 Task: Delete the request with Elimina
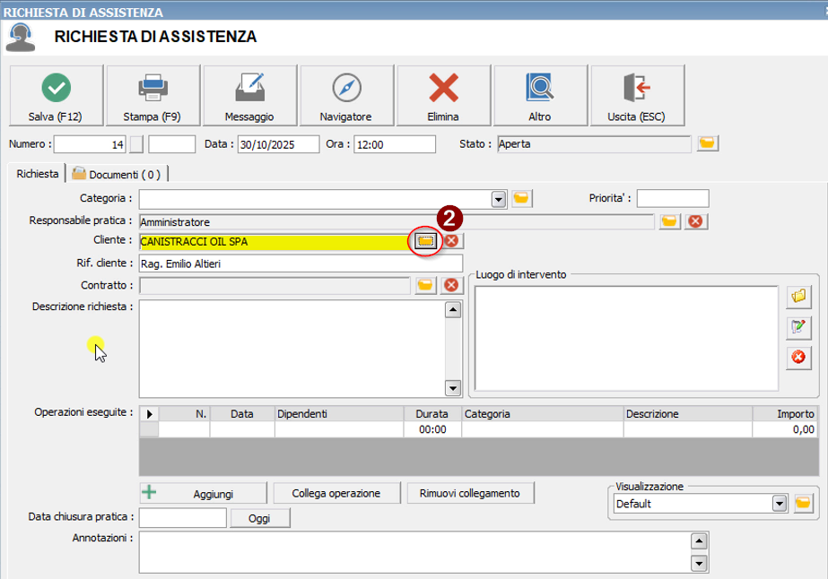(x=443, y=96)
